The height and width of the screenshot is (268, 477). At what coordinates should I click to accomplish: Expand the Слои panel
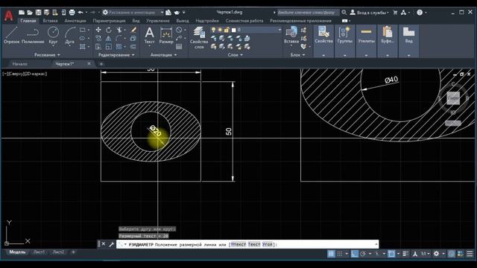click(x=235, y=55)
